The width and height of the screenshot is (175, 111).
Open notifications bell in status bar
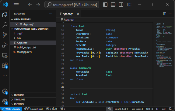(170, 109)
